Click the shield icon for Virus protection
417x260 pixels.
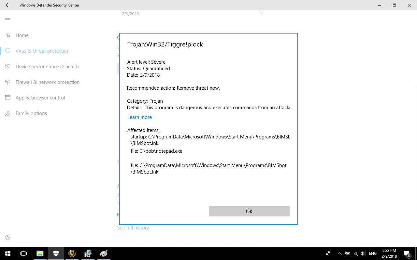pyautogui.click(x=8, y=51)
